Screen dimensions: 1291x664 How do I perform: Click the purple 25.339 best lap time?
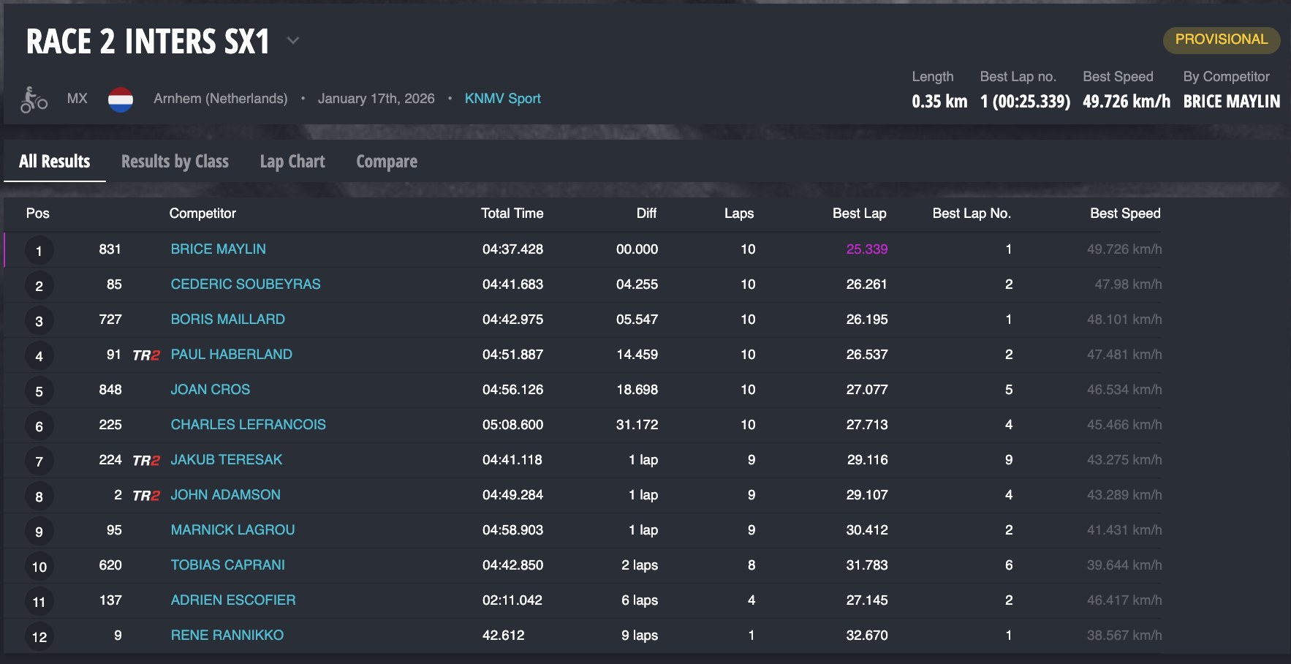(866, 249)
